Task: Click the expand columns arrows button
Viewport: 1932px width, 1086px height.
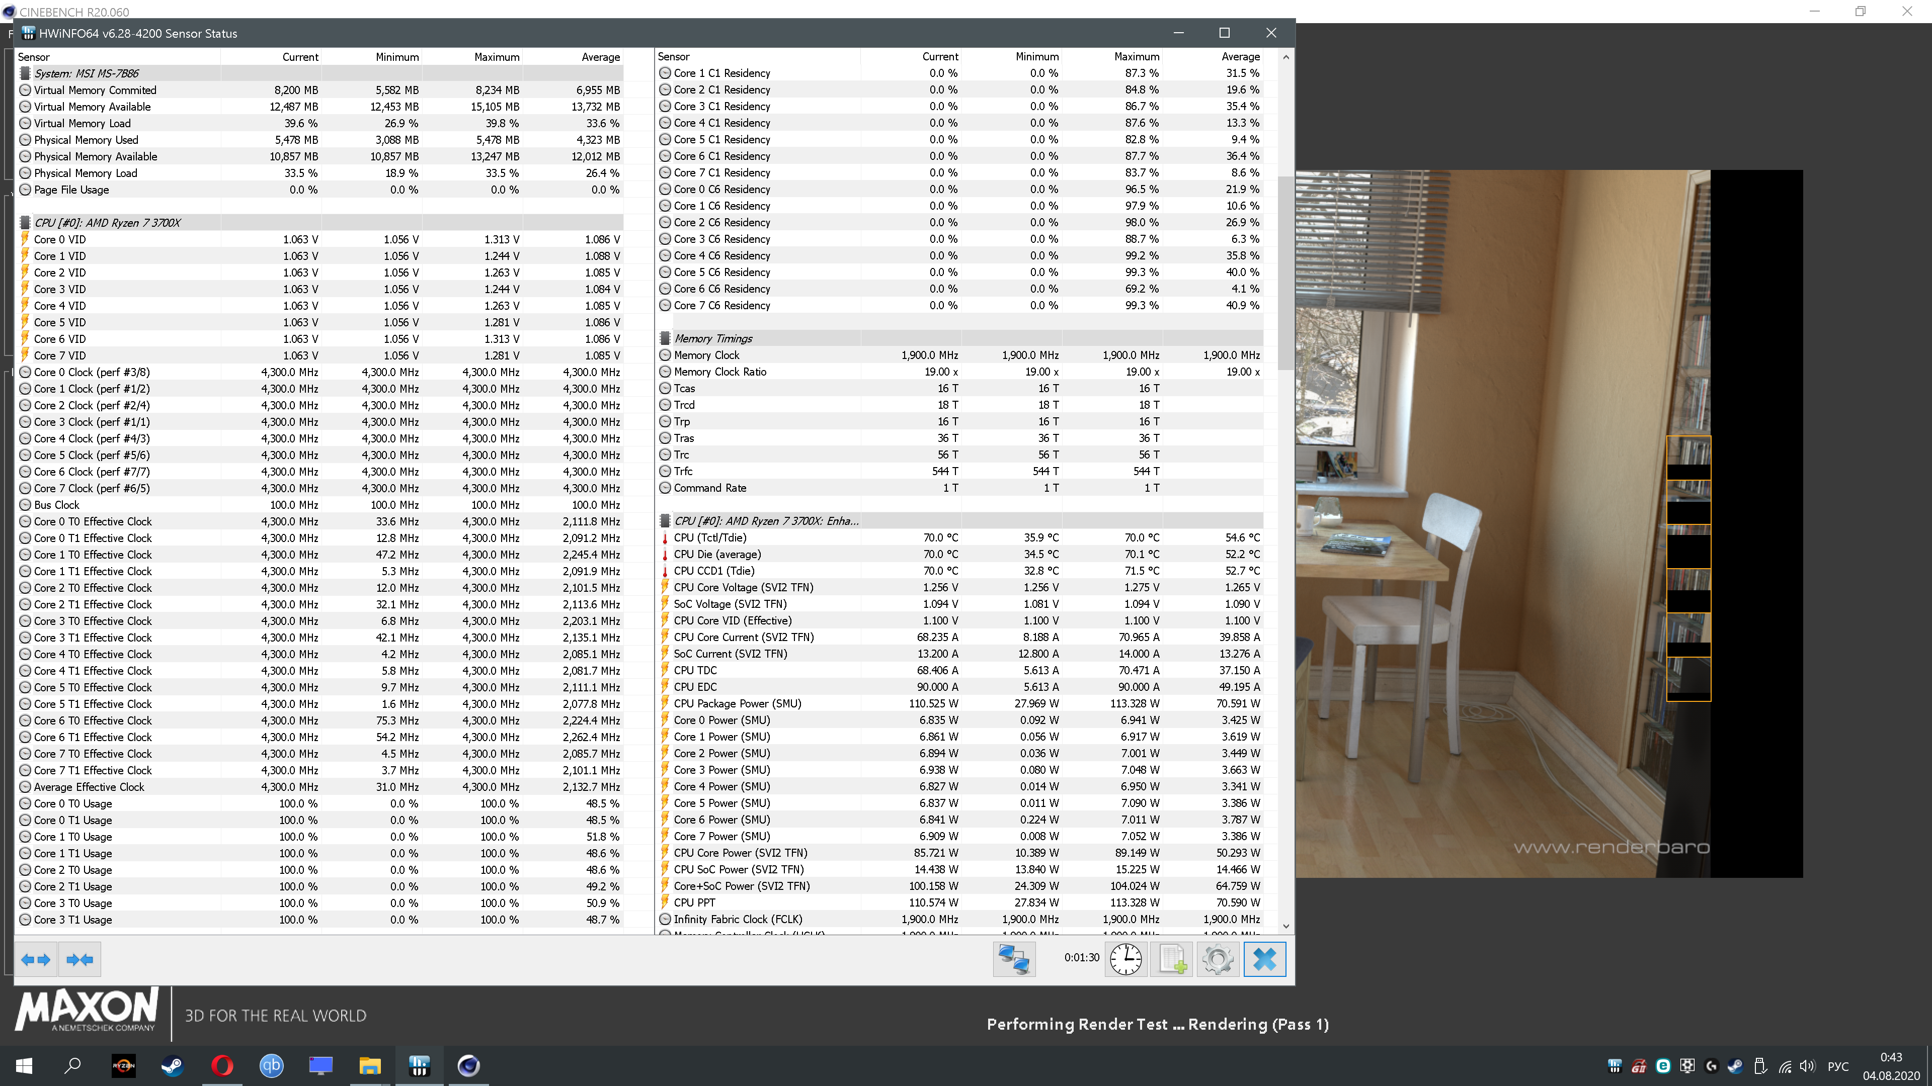Action: coord(35,959)
